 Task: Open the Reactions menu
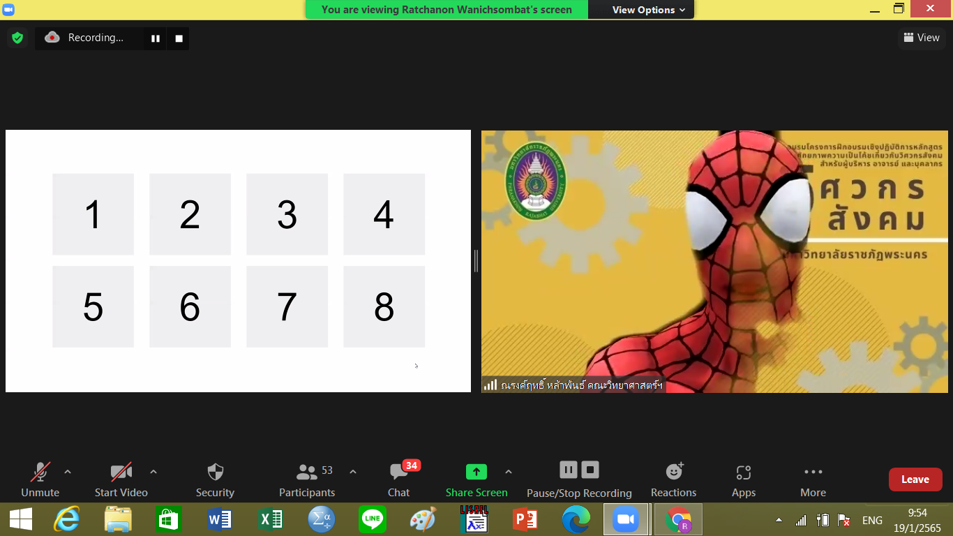(x=673, y=479)
